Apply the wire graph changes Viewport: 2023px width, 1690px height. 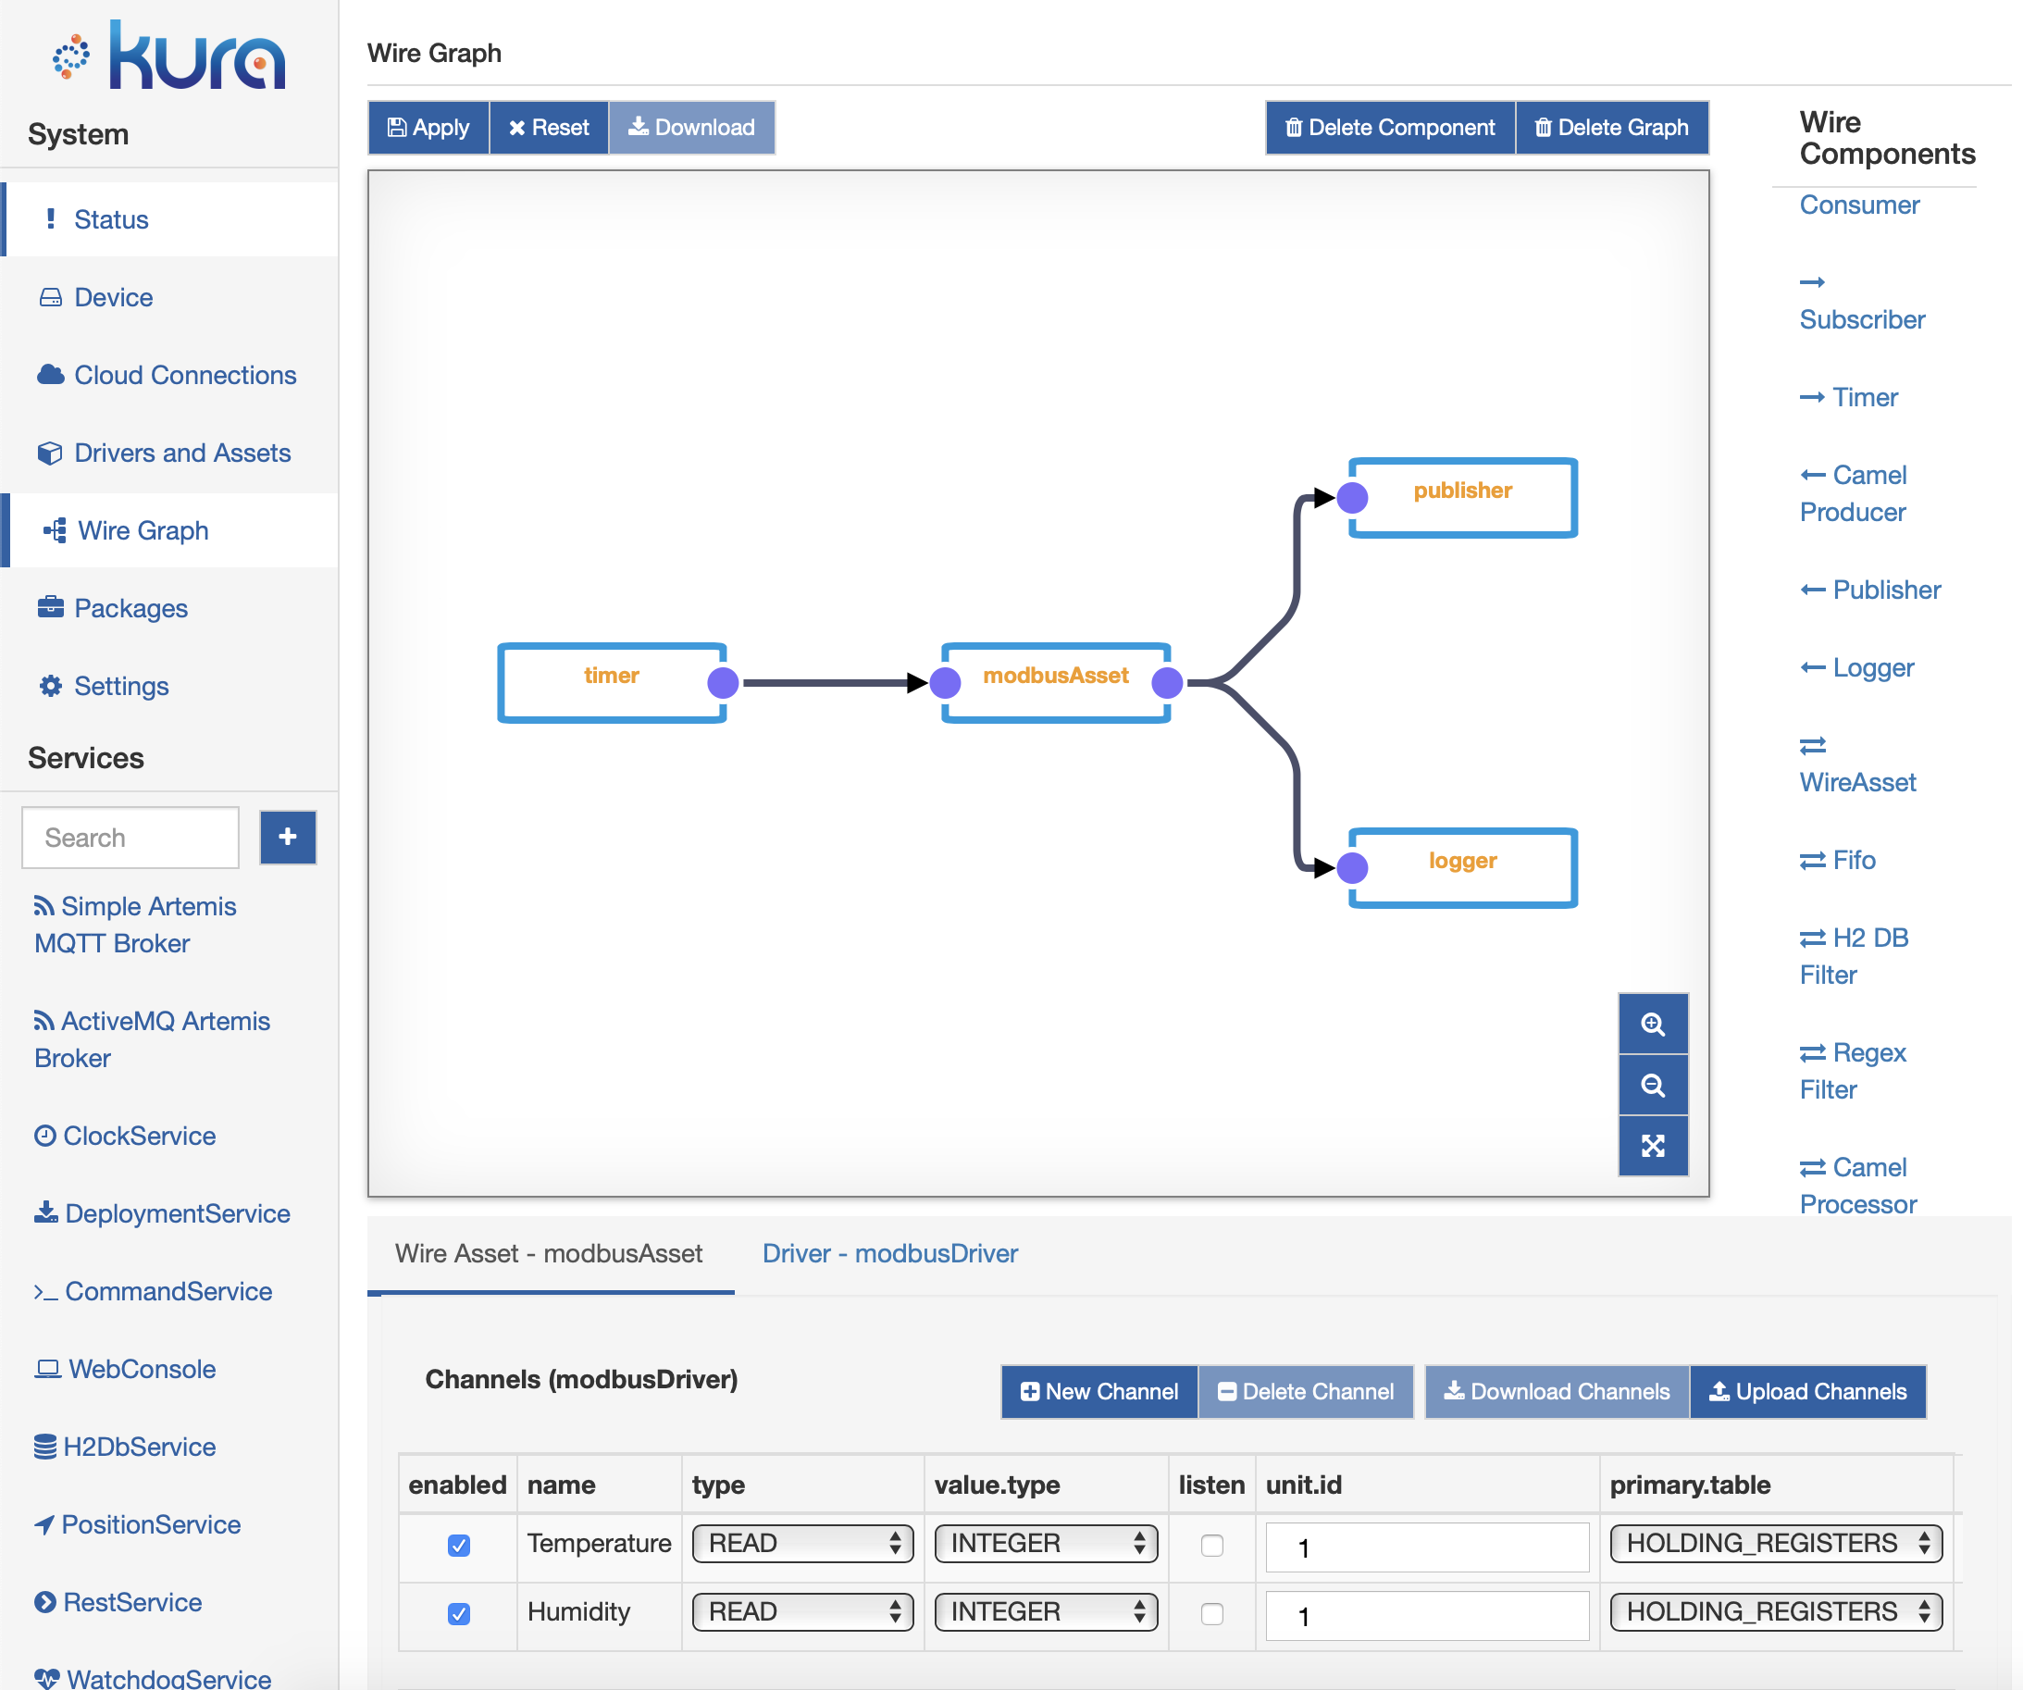pyautogui.click(x=428, y=127)
